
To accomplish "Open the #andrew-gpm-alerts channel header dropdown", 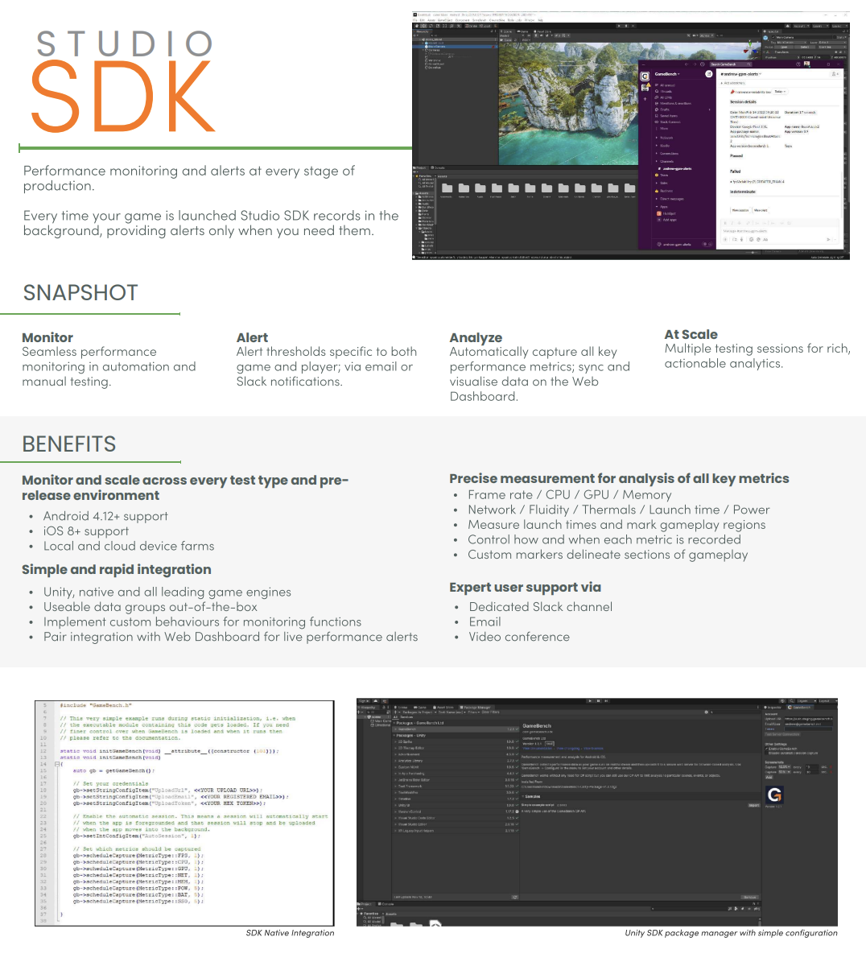I will click(740, 74).
